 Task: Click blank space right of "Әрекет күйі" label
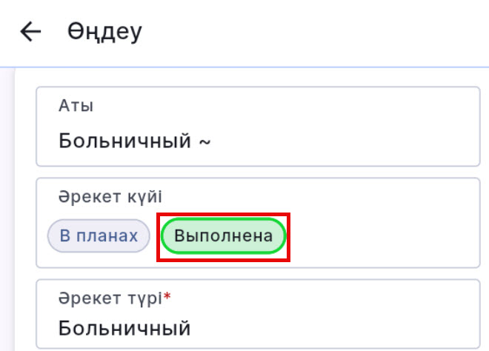coord(311,197)
